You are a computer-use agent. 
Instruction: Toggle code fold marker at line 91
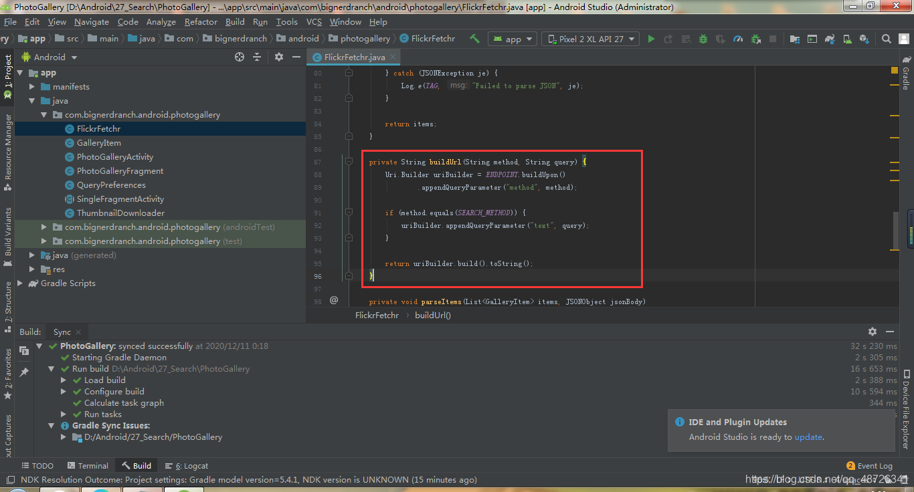click(x=349, y=213)
